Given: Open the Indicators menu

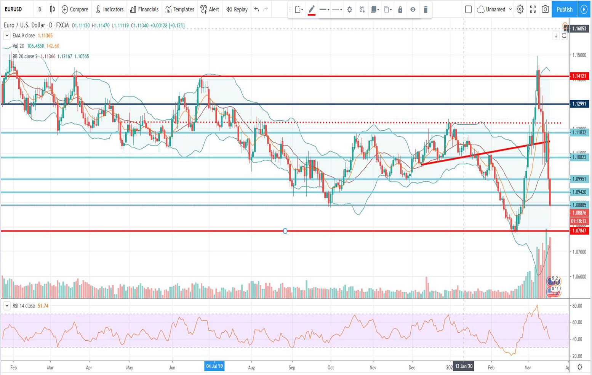Looking at the screenshot, I should [x=109, y=9].
